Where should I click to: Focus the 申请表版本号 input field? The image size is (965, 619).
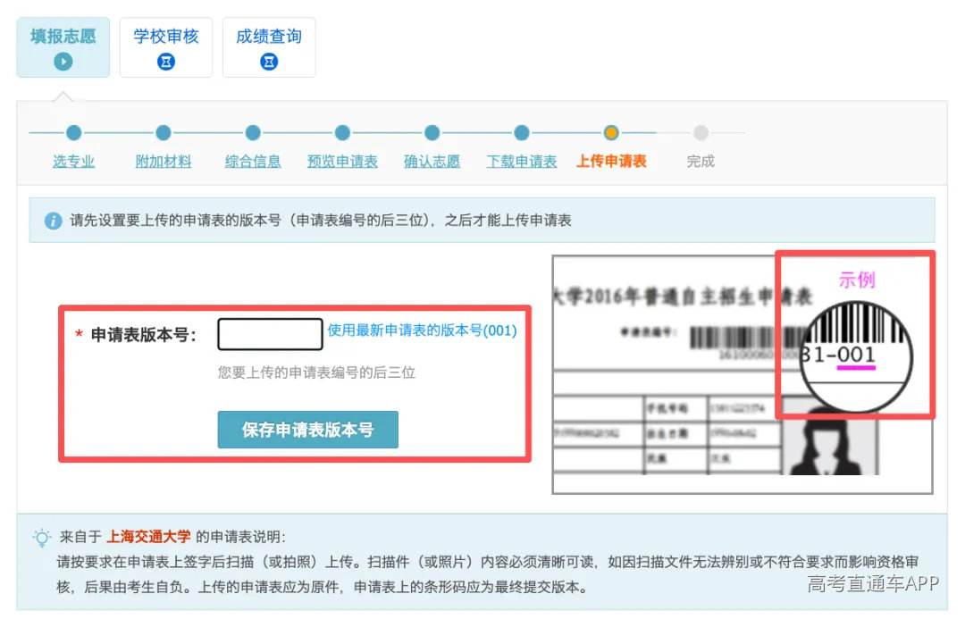[x=270, y=334]
